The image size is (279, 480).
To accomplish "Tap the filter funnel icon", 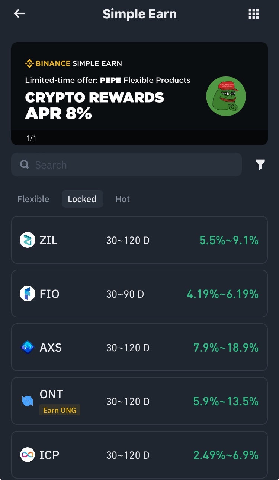I will click(x=260, y=164).
